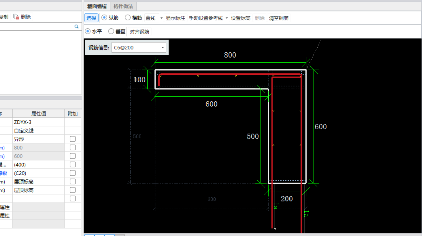
Task: Expand the 手动设置参考线 dropdown arrow
Action: [x=227, y=18]
